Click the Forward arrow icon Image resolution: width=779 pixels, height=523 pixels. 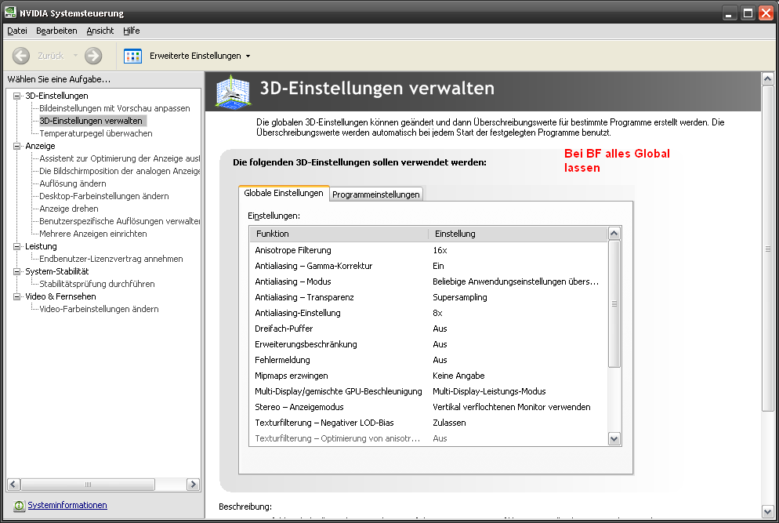[x=93, y=56]
